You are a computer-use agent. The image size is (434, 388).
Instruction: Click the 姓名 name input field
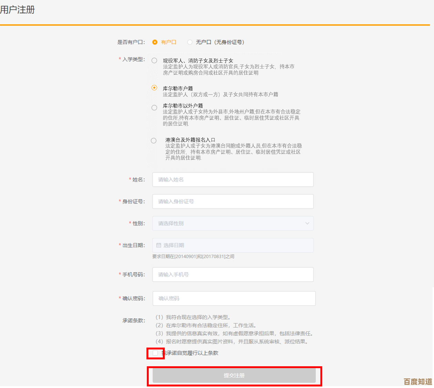point(233,180)
